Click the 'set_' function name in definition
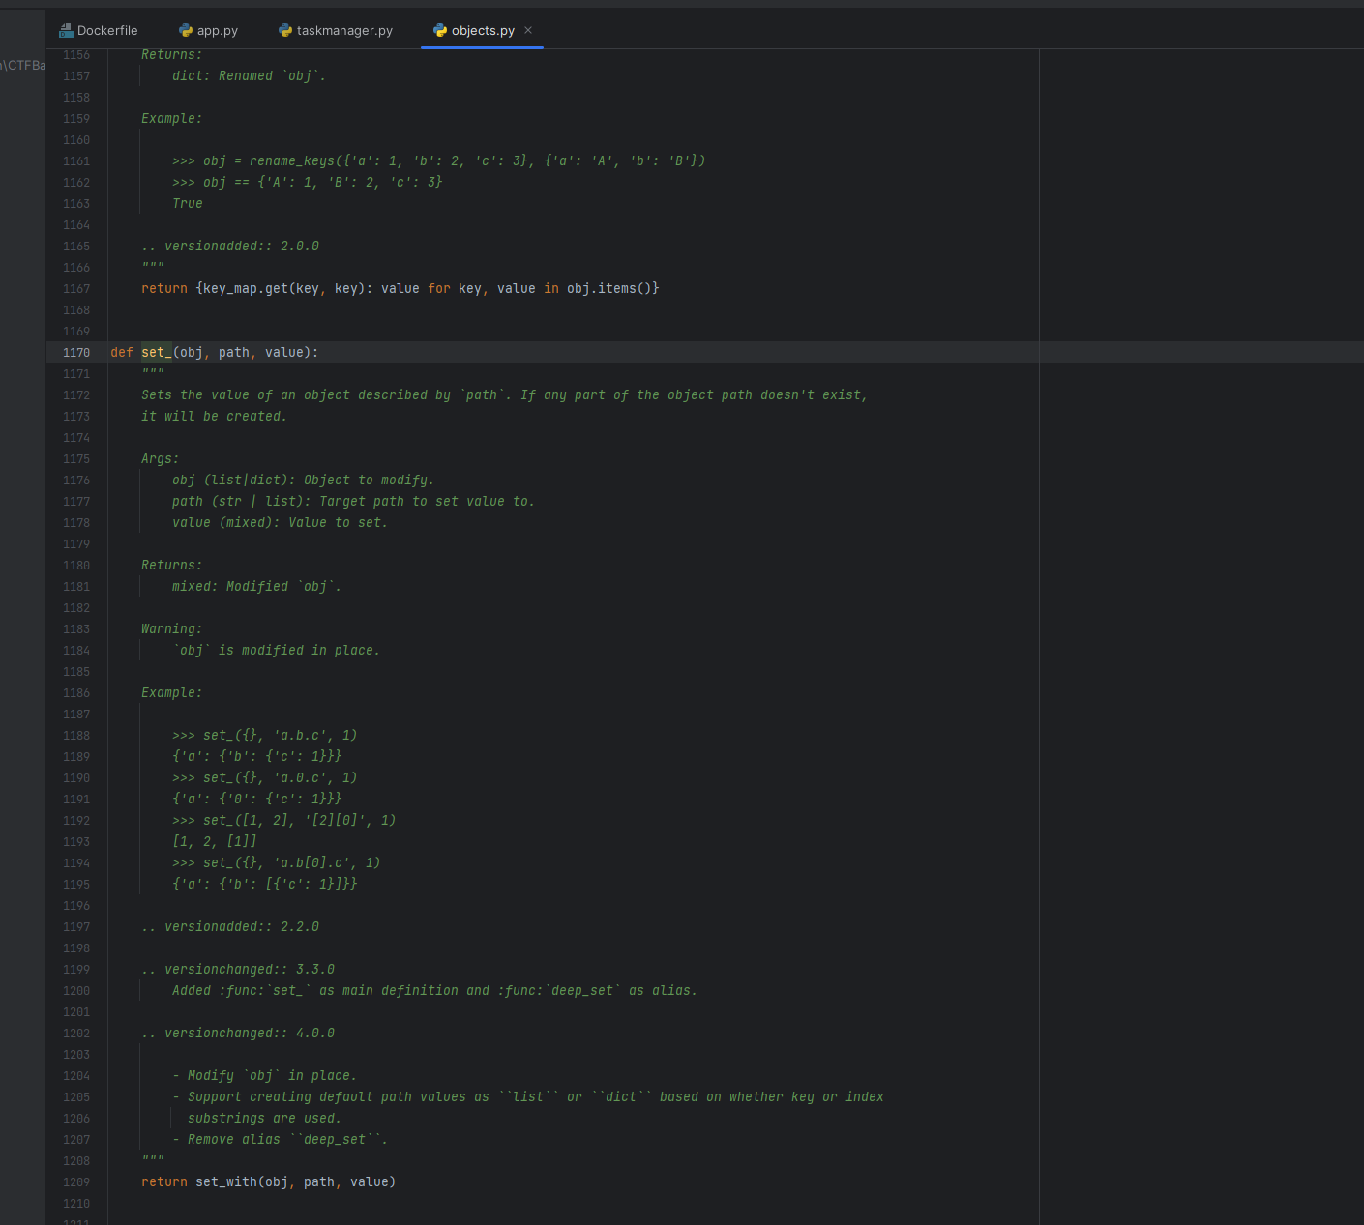Image resolution: width=1364 pixels, height=1225 pixels. point(157,352)
